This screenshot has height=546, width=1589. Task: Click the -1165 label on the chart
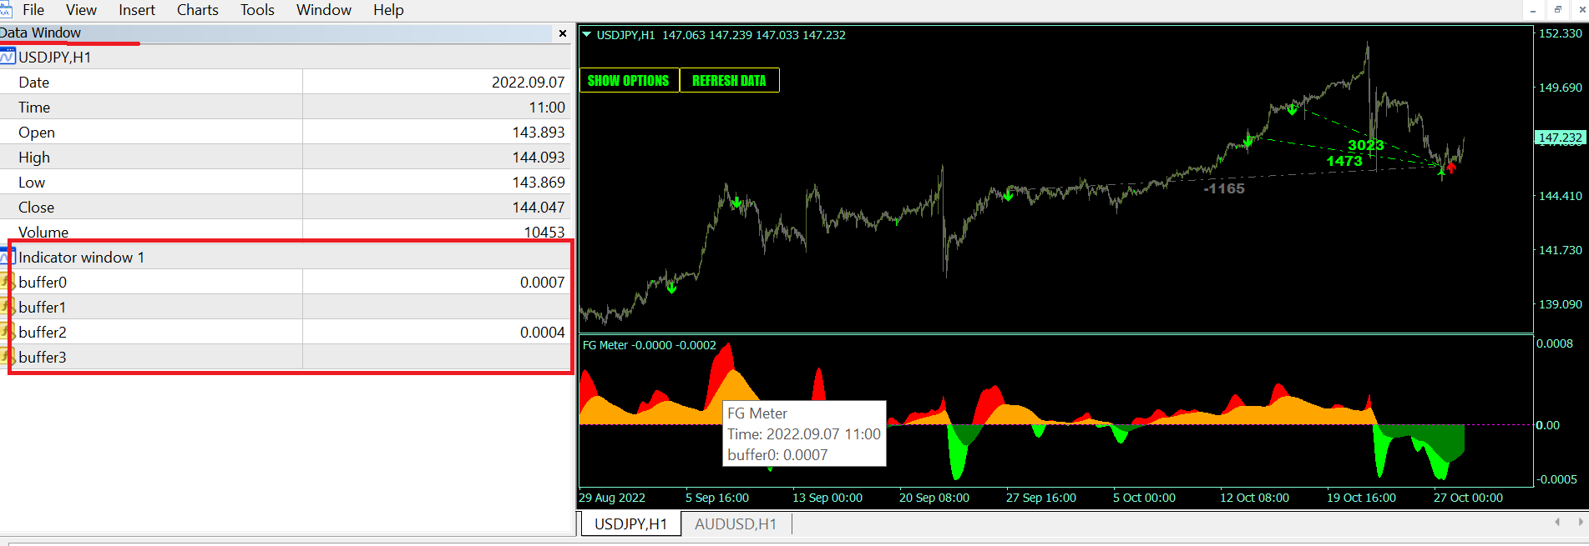click(1224, 188)
